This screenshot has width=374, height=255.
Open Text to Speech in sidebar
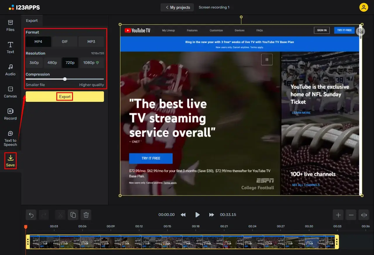11,138
